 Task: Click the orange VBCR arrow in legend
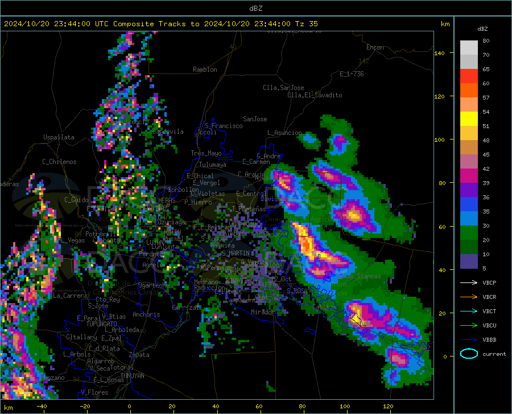[469, 297]
